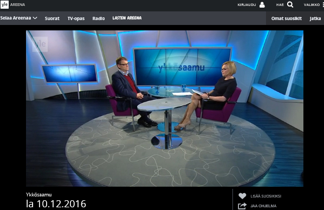Open the Valikko menu icon

[323, 5]
